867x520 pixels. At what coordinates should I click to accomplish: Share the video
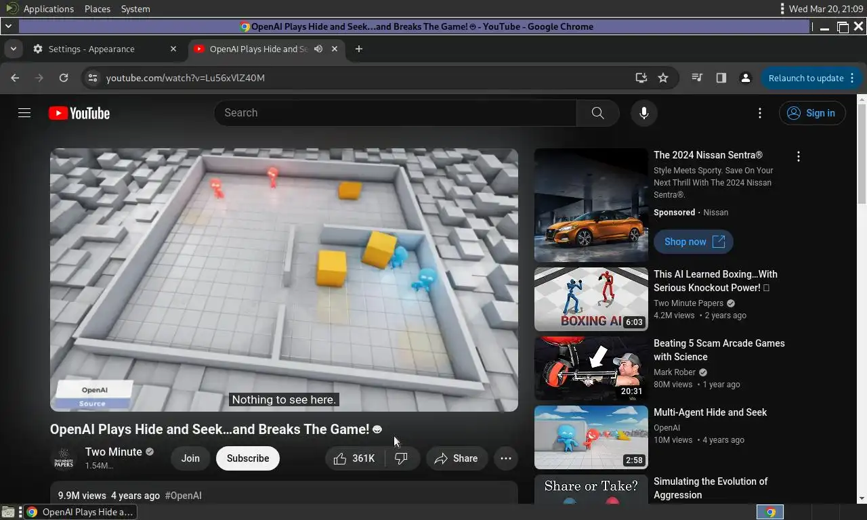point(457,458)
